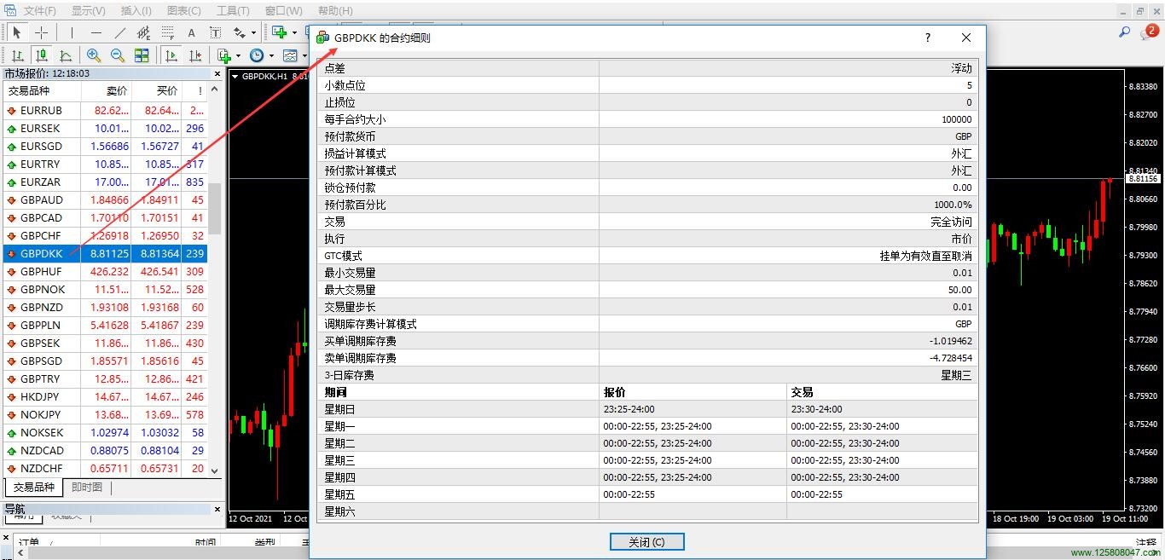Screen dimensions: 1165x560
Task: Select the GBPHUF symbol row
Action: [105, 272]
